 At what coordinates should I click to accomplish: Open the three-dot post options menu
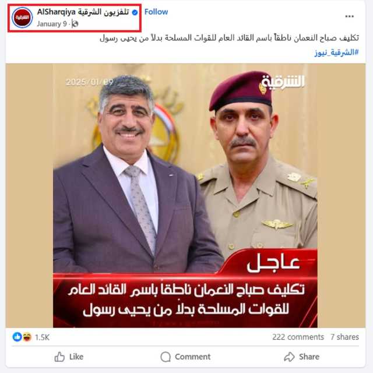coord(349,16)
